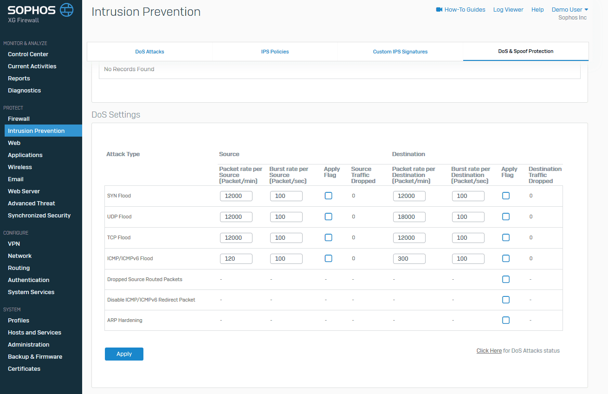Screen dimensions: 608x394
Task: Edit SYN Flood source packet rate field
Action: pyautogui.click(x=236, y=196)
